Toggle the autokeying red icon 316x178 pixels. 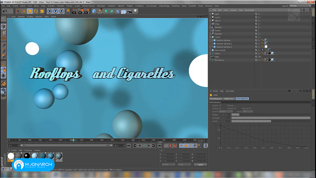(x=170, y=145)
